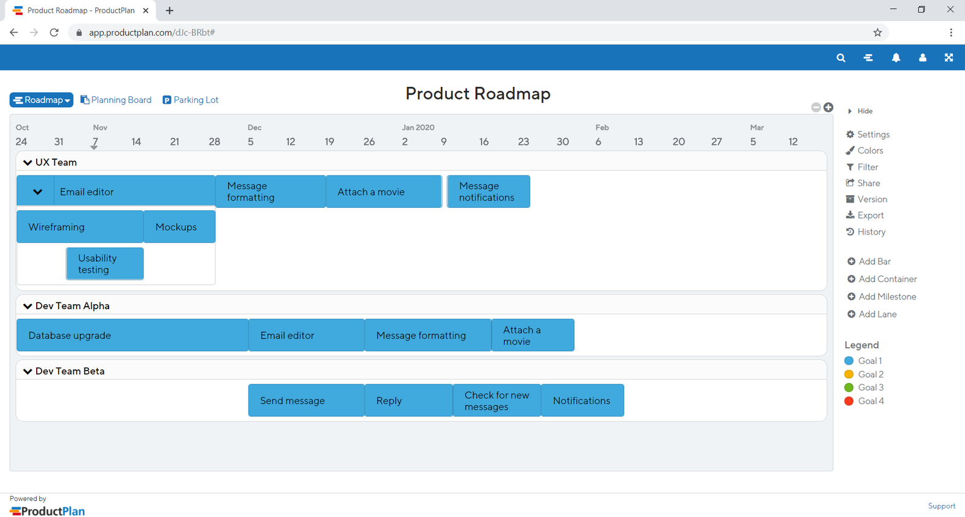Enter fullscreen with the expand arrows icon
965x517 pixels.
[949, 58]
